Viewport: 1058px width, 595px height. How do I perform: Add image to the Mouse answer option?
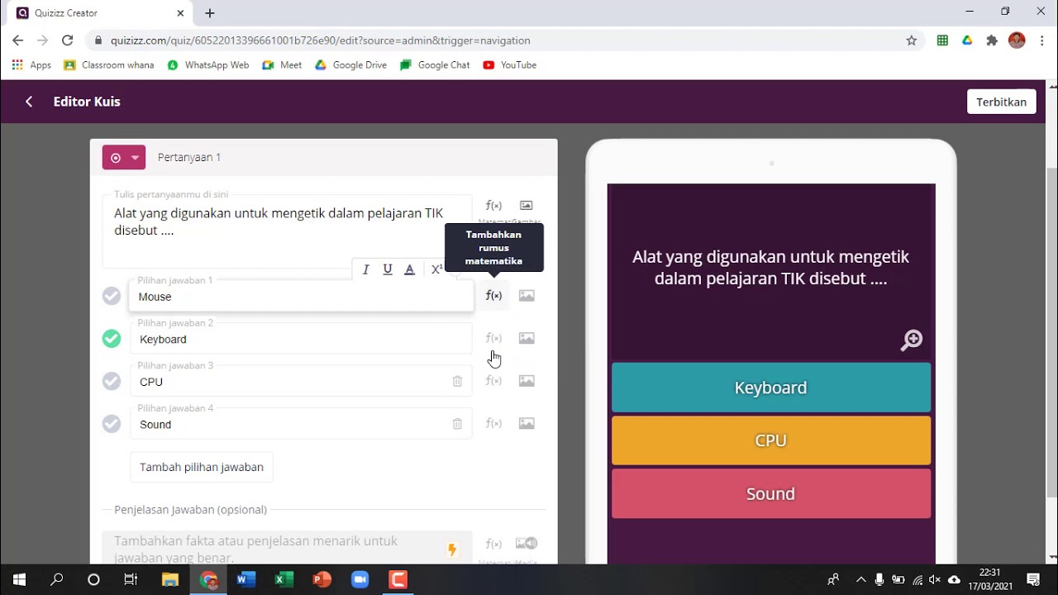click(527, 296)
